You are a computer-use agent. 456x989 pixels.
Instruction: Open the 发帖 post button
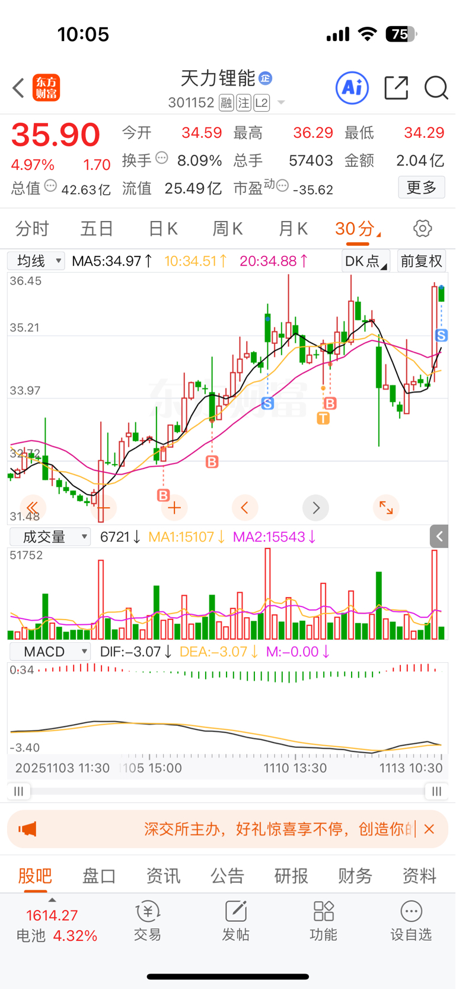point(235,921)
